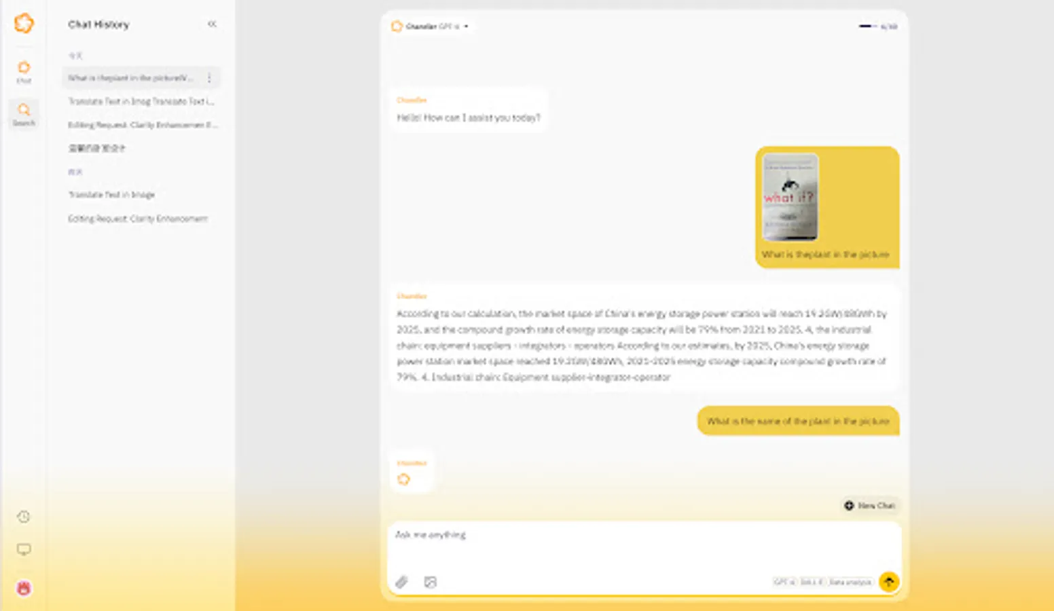This screenshot has height=611, width=1054.
Task: Switch to the 'Translate Text in Image' conversation
Action: click(x=112, y=195)
